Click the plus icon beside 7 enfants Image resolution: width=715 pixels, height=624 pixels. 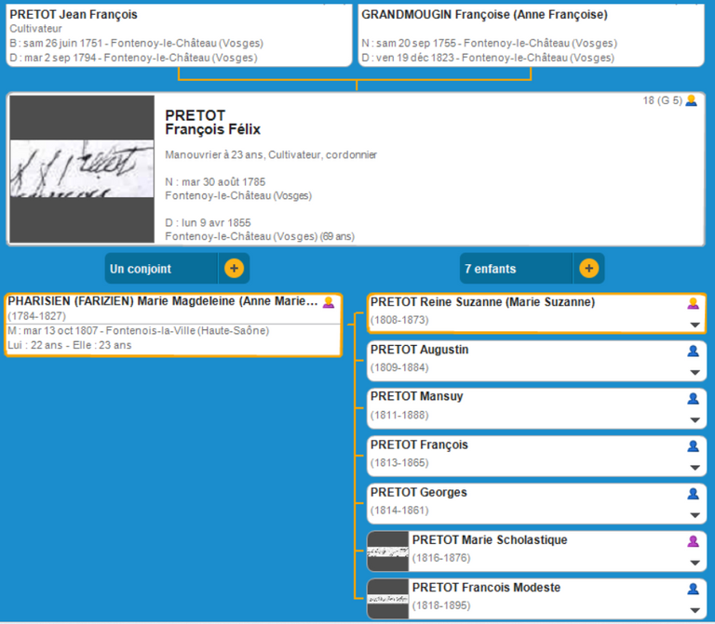pyautogui.click(x=588, y=269)
